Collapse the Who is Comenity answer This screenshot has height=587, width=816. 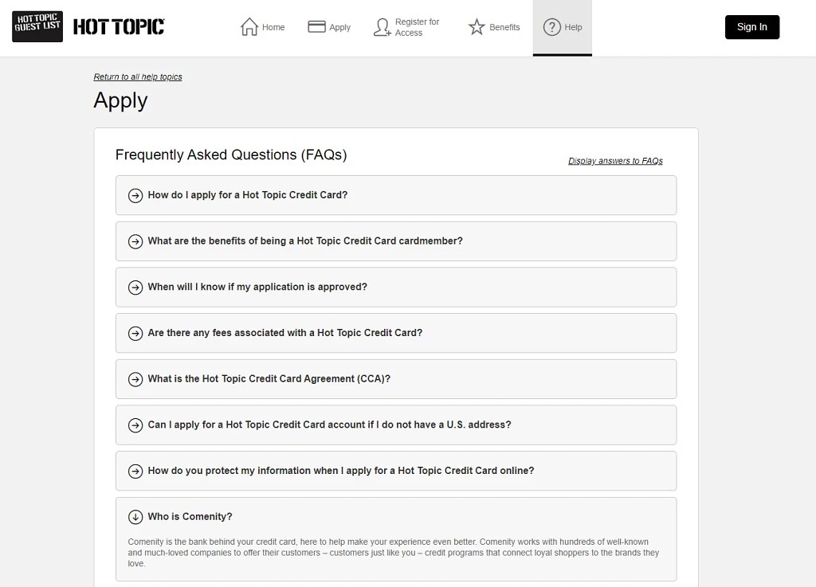(x=396, y=517)
